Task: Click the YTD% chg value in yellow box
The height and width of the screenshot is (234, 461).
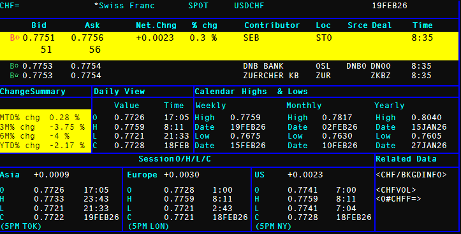Action: [x=67, y=146]
